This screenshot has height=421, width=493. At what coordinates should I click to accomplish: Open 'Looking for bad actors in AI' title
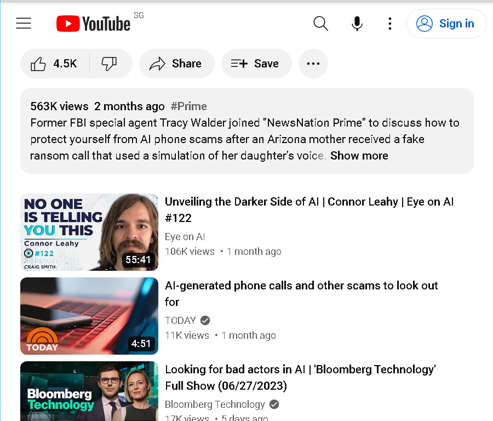[300, 377]
